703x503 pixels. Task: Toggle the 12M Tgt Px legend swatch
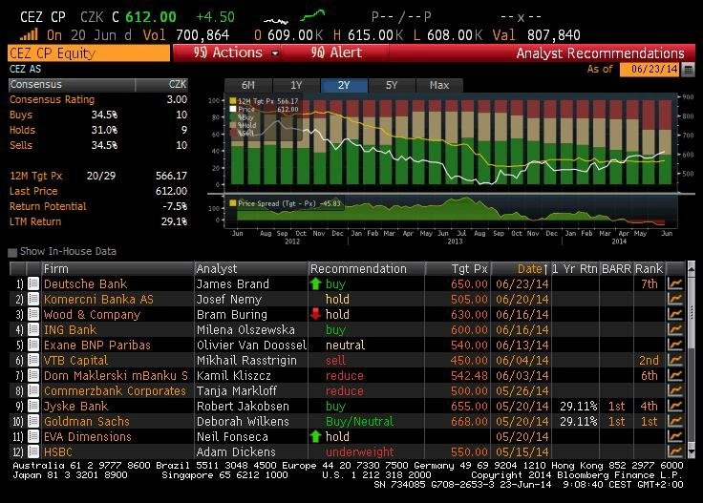click(x=233, y=101)
